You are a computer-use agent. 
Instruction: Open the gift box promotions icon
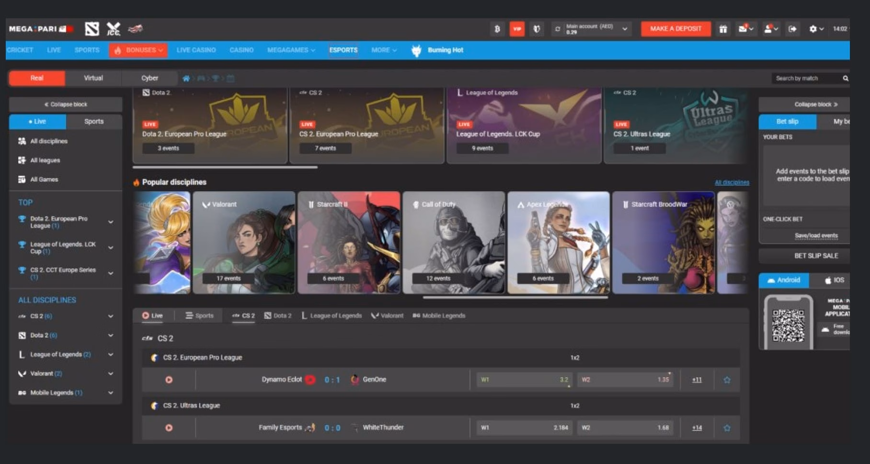(x=723, y=29)
